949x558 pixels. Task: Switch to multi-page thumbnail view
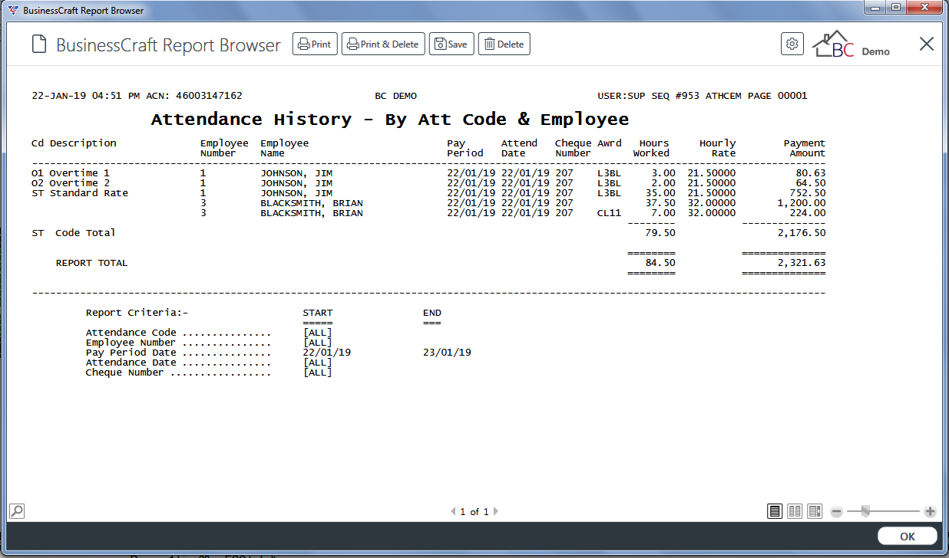coord(815,511)
